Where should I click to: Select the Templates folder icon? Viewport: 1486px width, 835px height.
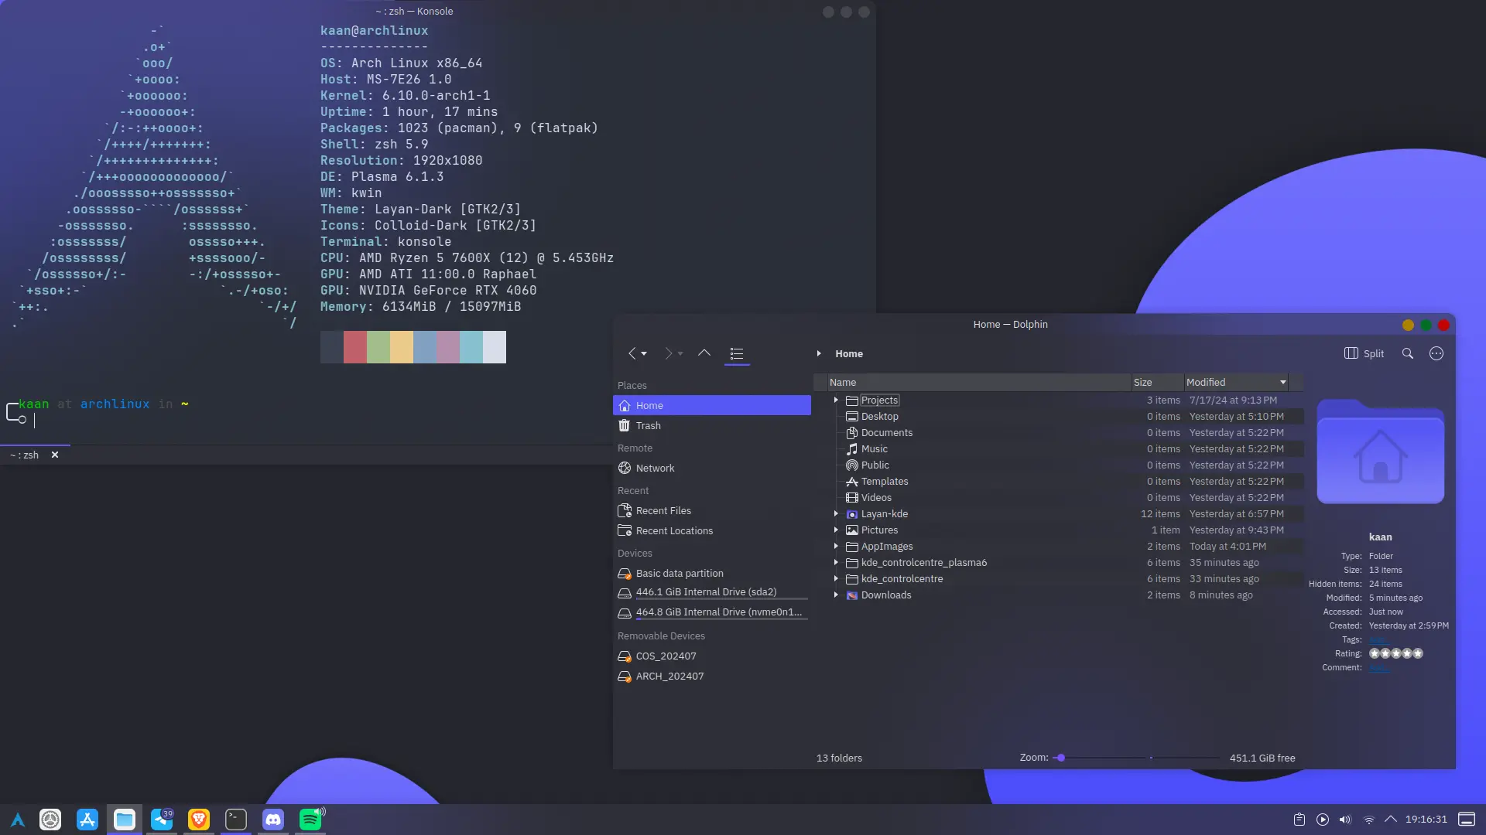click(852, 481)
